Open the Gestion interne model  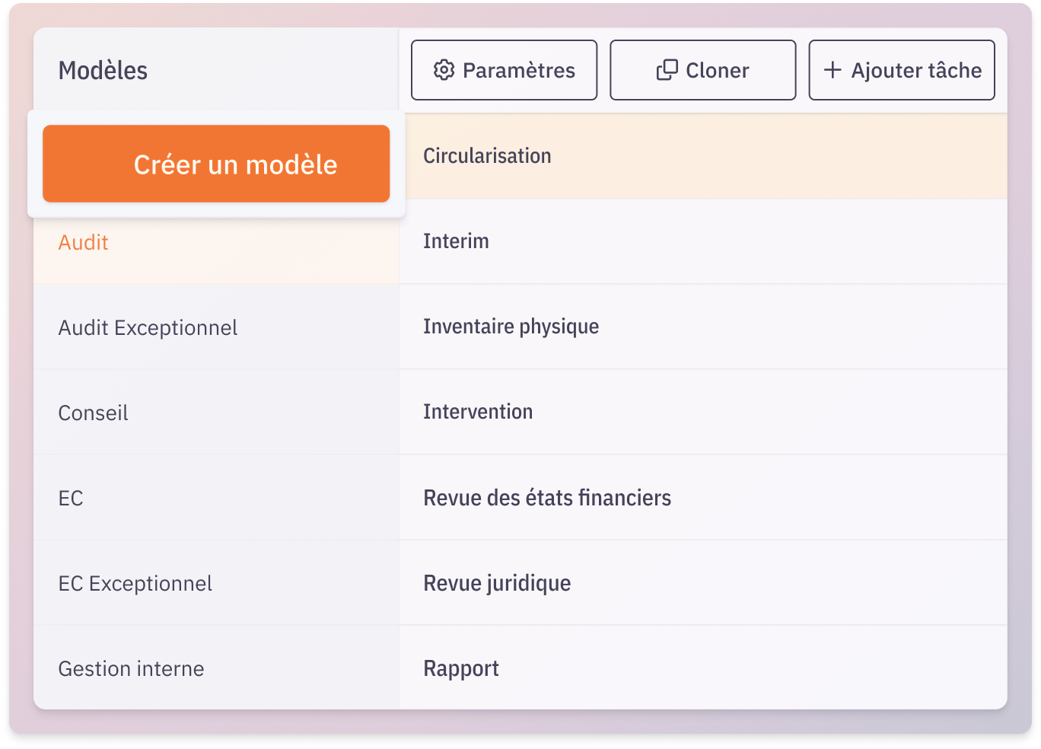click(x=216, y=668)
